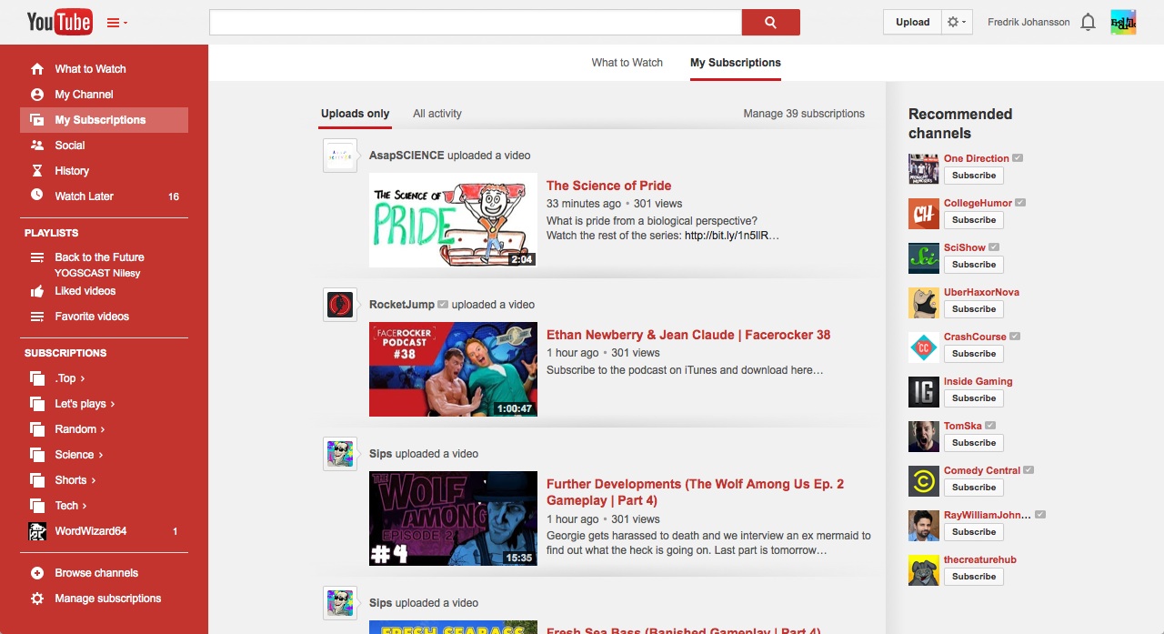Click the Liked videos thumbs-up icon
The image size is (1164, 634).
click(x=37, y=291)
